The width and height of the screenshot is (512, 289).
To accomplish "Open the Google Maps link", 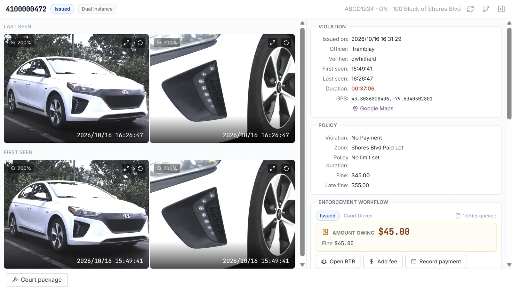I will click(x=373, y=108).
